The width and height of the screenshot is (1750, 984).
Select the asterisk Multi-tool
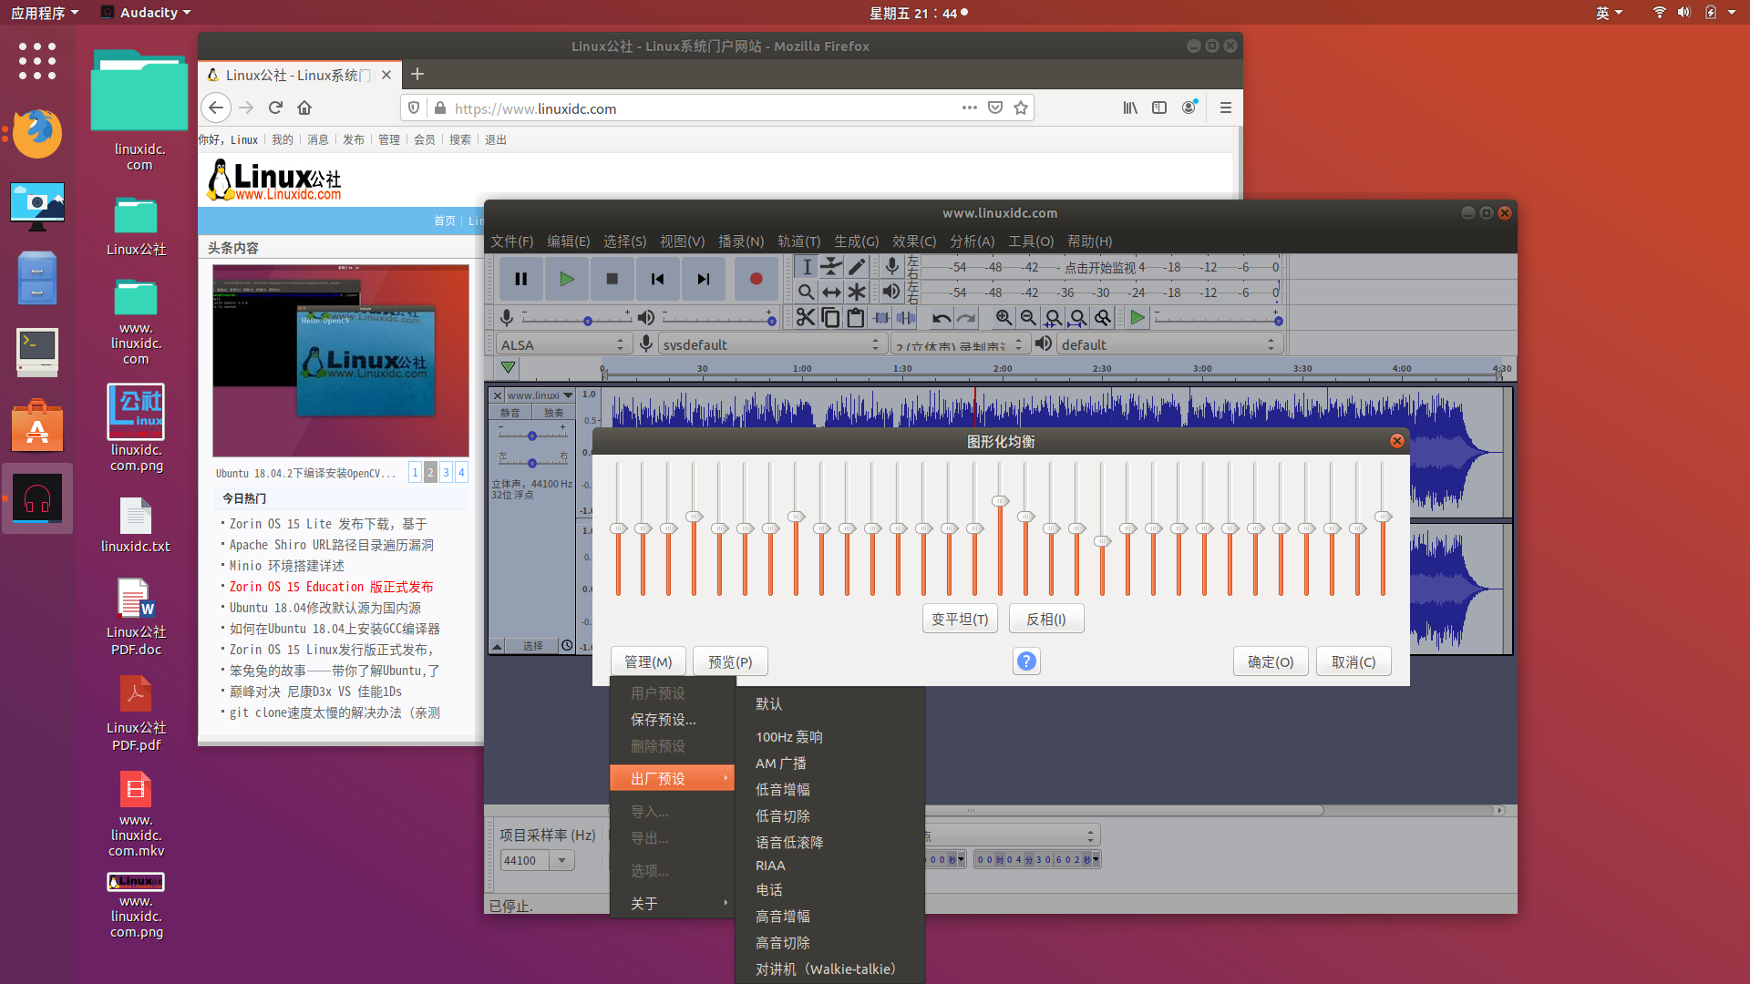[x=856, y=292]
